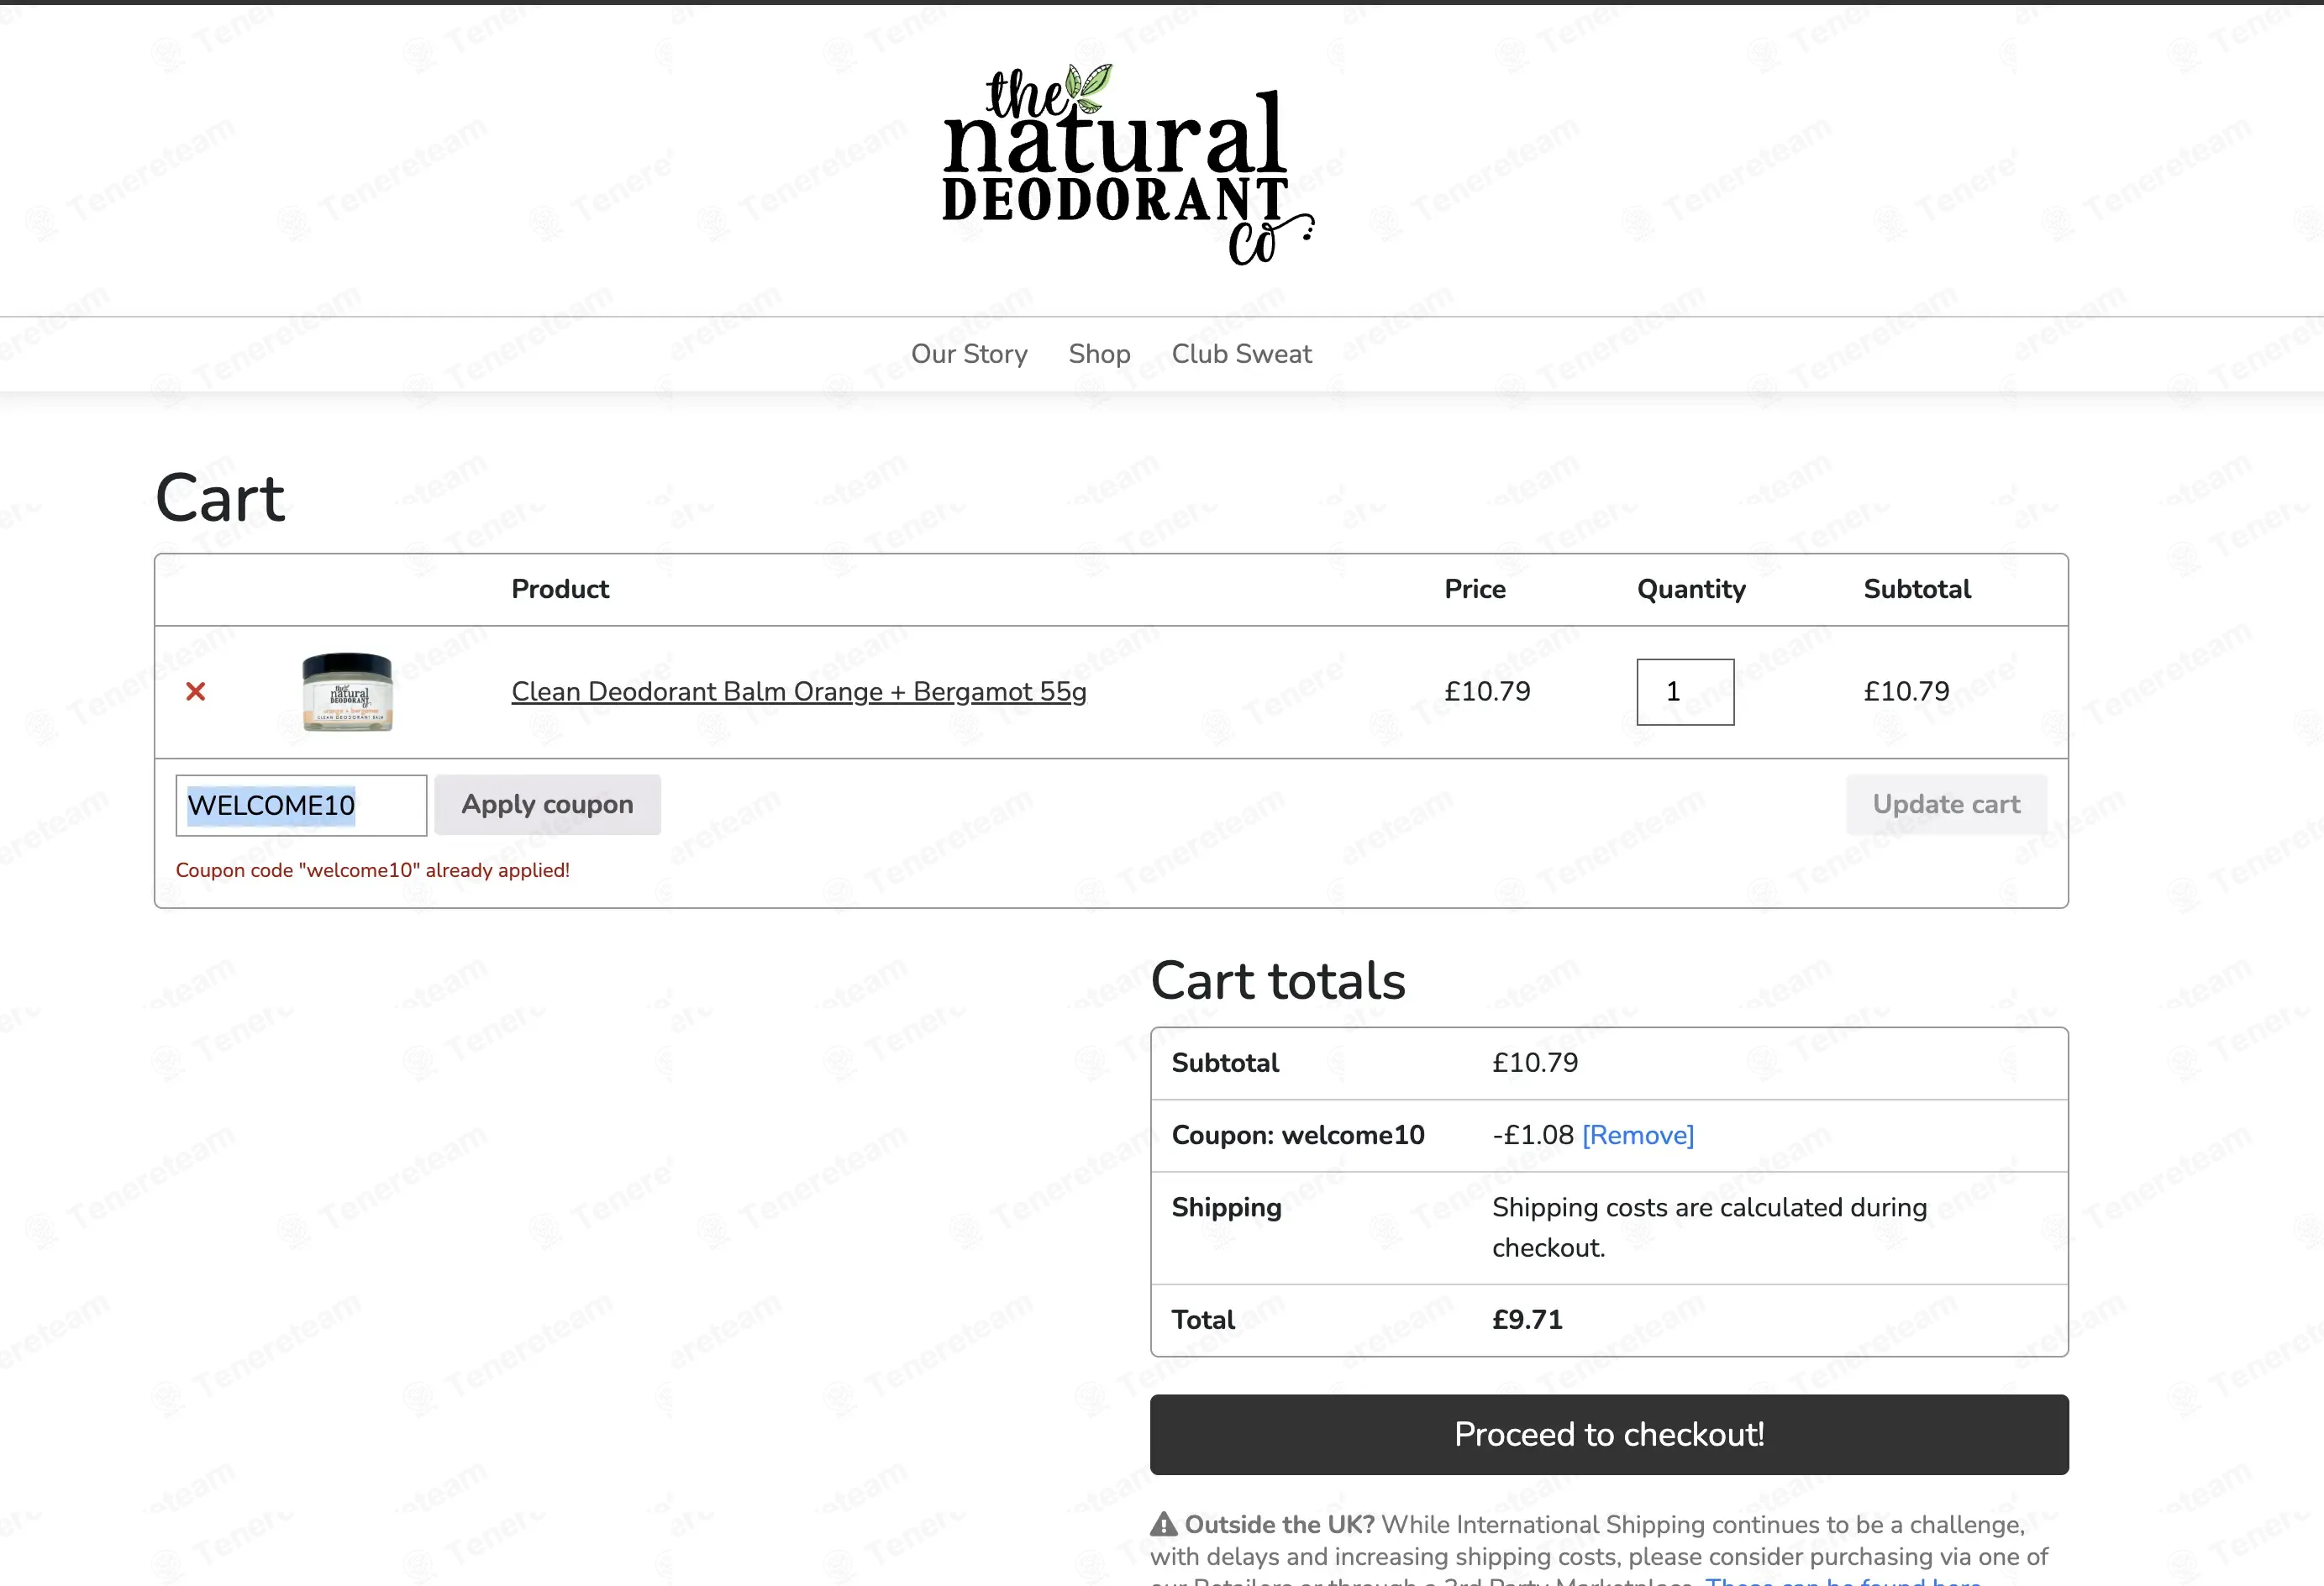The height and width of the screenshot is (1586, 2324).
Task: Click the £9.71 total amount
Action: click(x=1527, y=1320)
